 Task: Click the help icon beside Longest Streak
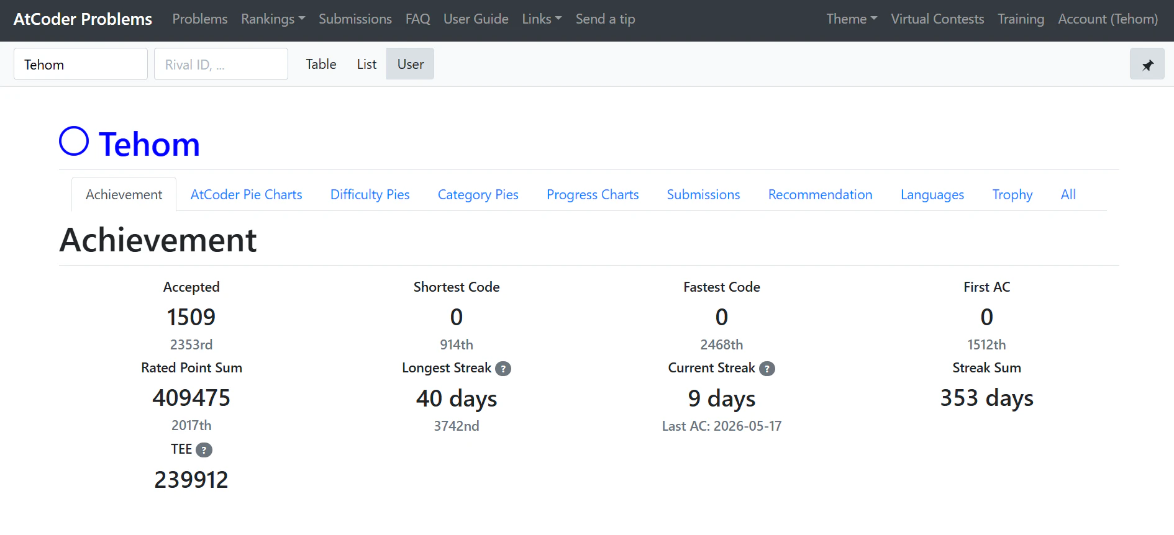[x=503, y=369]
